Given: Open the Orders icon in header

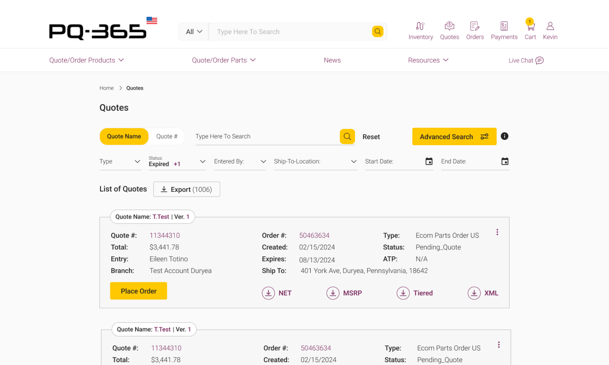Looking at the screenshot, I should point(475,31).
